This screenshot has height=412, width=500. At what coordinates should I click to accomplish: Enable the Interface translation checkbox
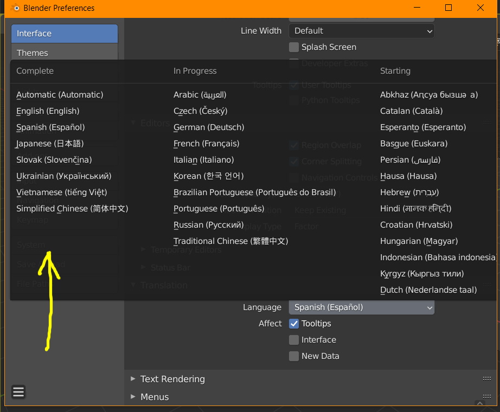pos(294,340)
